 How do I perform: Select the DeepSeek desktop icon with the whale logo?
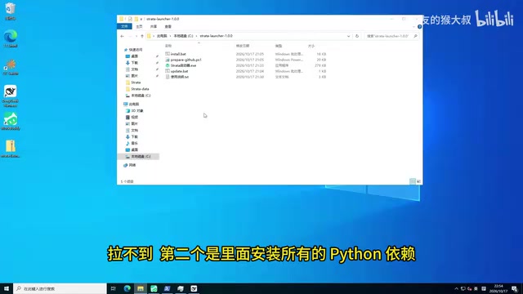click(11, 96)
